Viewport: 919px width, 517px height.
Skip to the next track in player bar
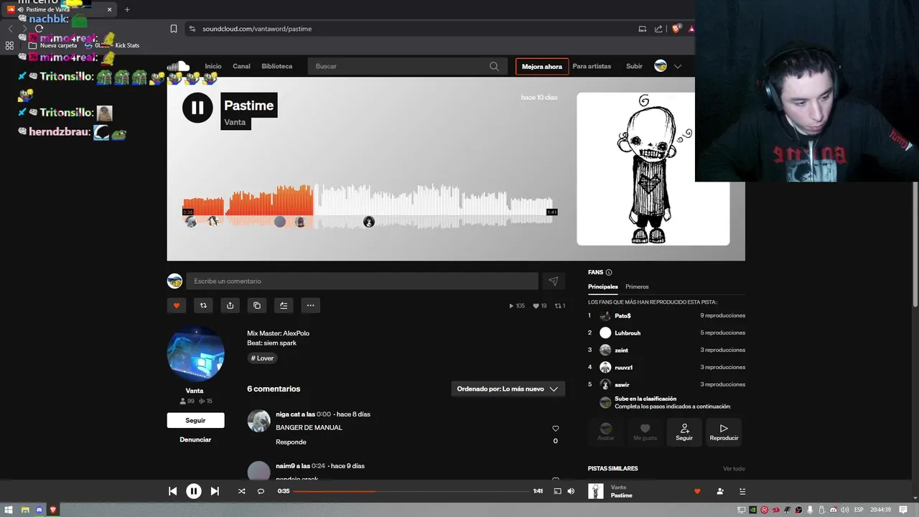coord(215,491)
